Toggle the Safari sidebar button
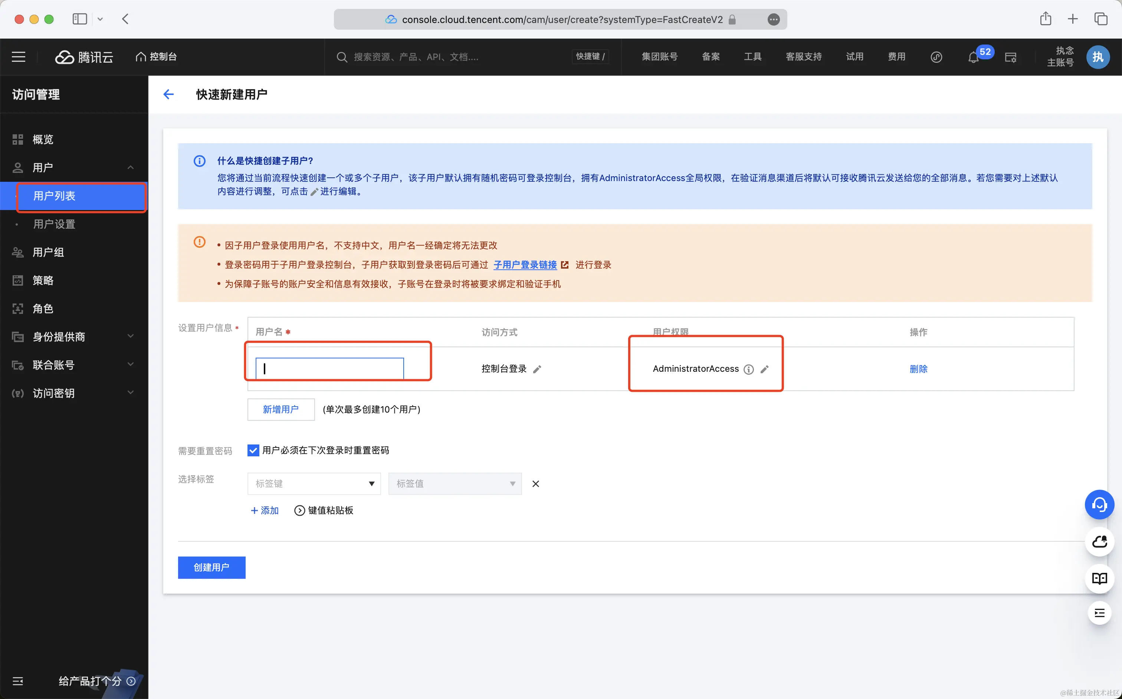This screenshot has width=1122, height=699. 79,19
